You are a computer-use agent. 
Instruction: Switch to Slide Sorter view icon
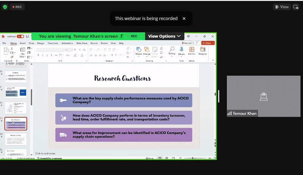[167, 158]
